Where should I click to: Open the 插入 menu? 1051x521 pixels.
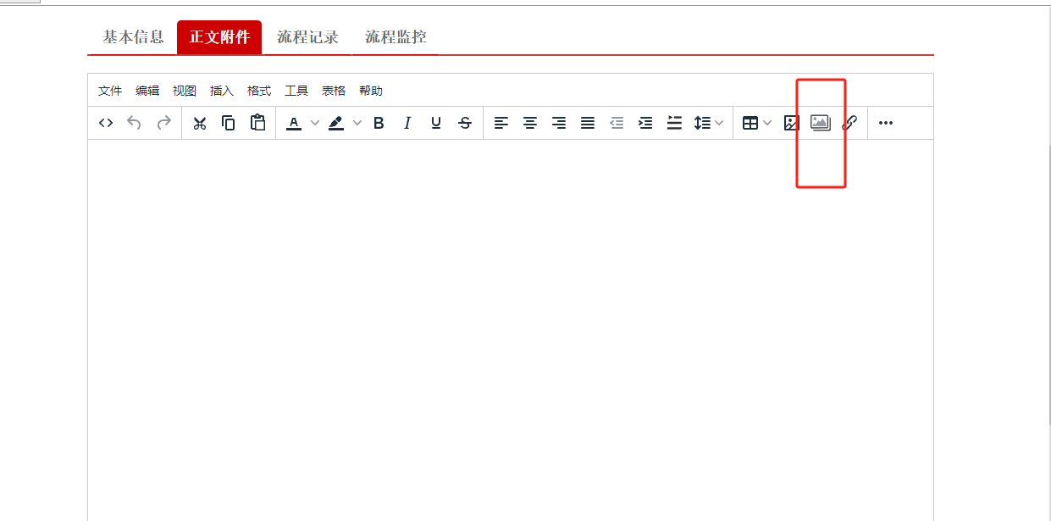coord(222,91)
